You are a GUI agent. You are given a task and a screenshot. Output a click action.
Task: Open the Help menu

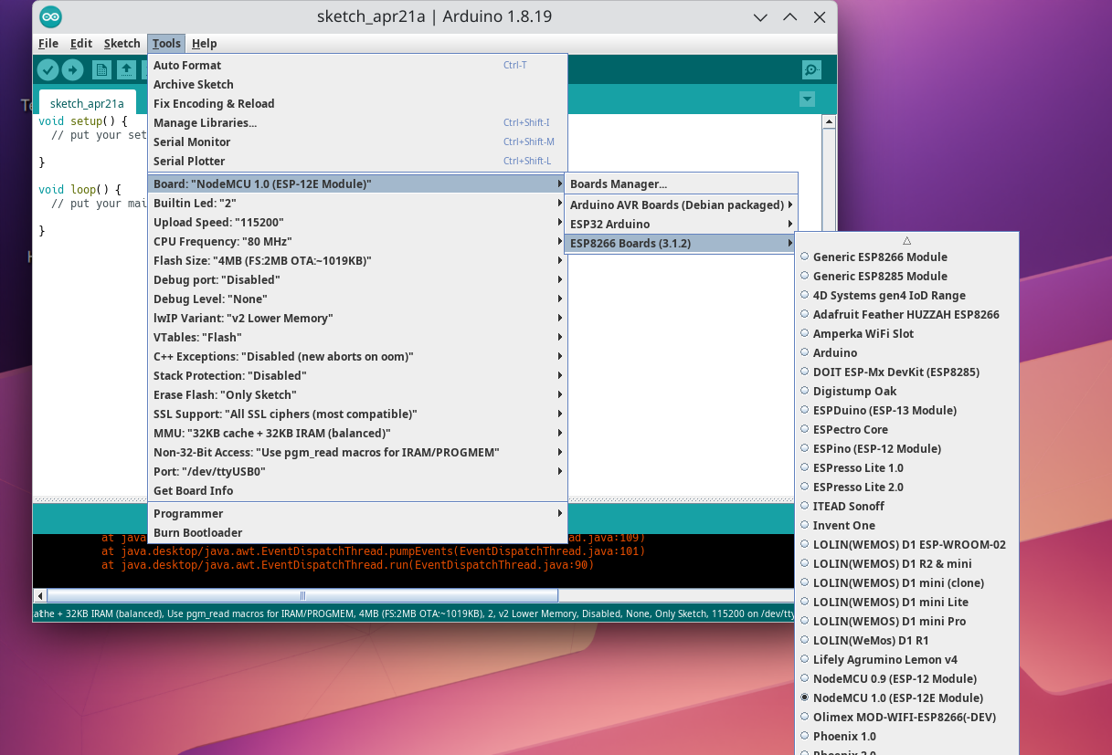coord(205,43)
